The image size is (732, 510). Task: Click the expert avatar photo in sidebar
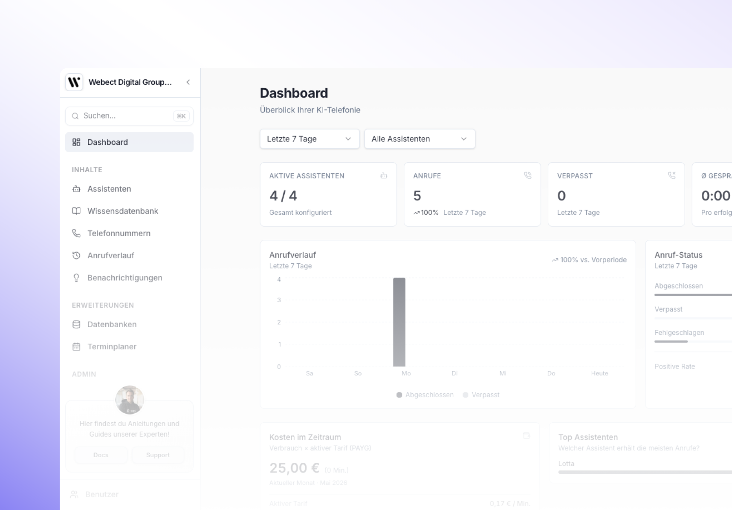pos(130,400)
